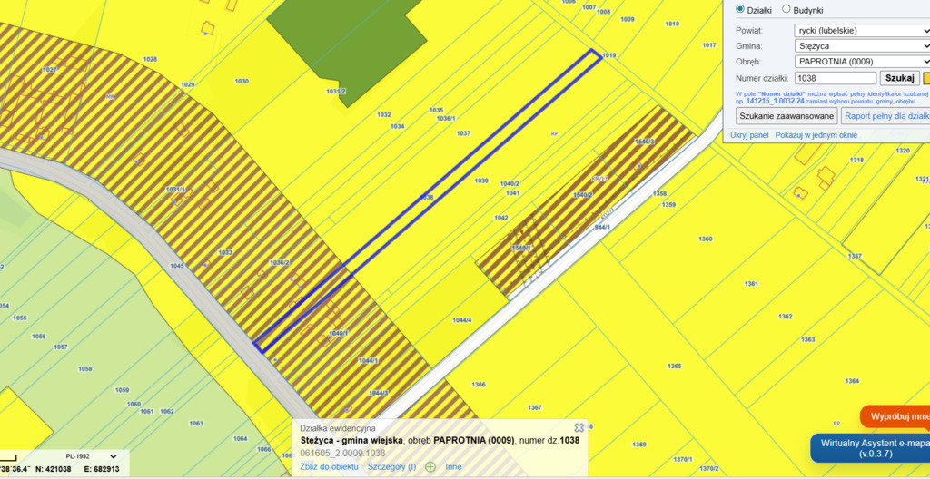Select the Budynki radio button
The width and height of the screenshot is (930, 479).
tap(787, 9)
